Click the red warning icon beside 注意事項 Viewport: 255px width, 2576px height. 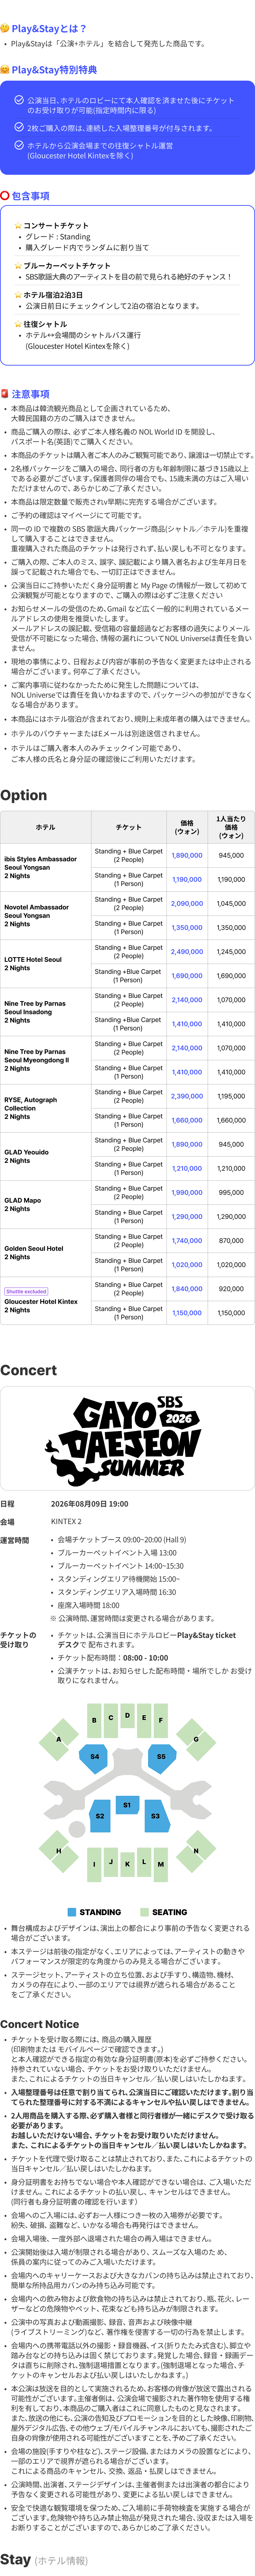[5, 394]
